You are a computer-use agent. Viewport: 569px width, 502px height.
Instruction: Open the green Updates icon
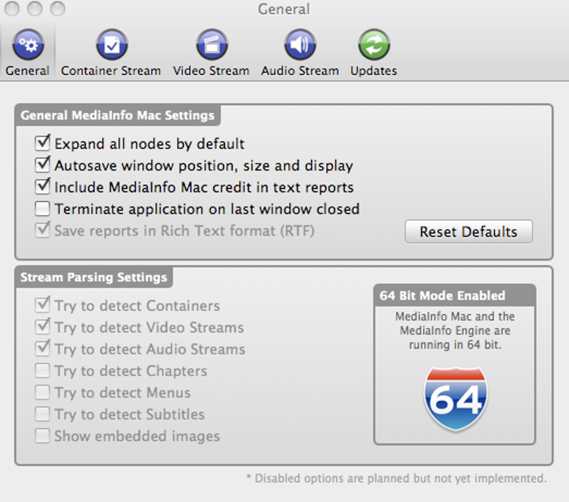coord(374,45)
